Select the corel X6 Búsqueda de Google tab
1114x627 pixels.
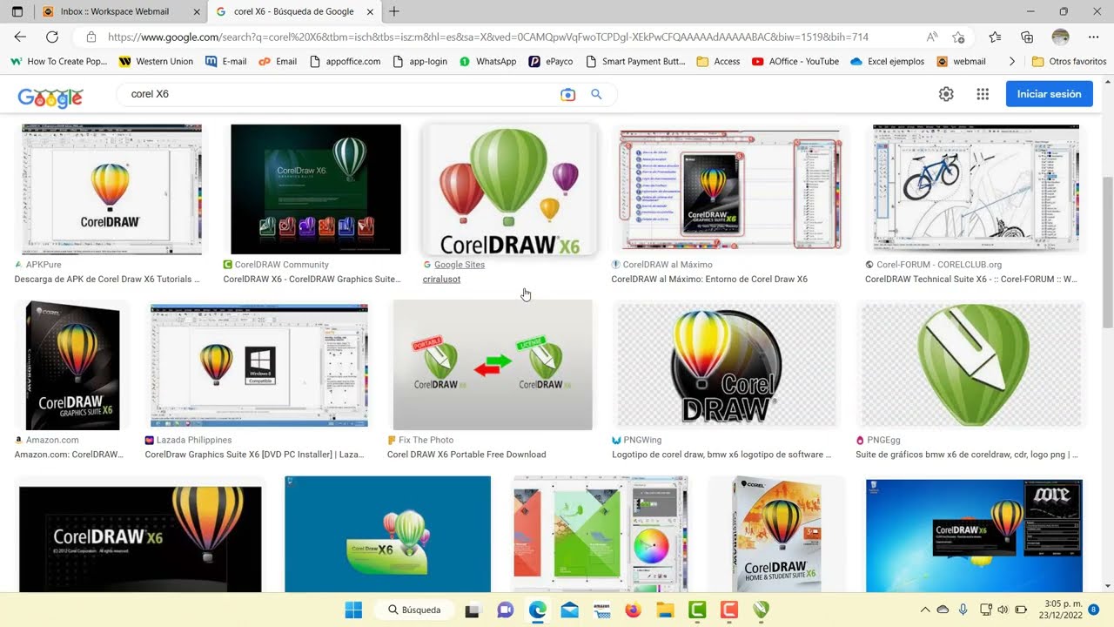pyautogui.click(x=294, y=12)
